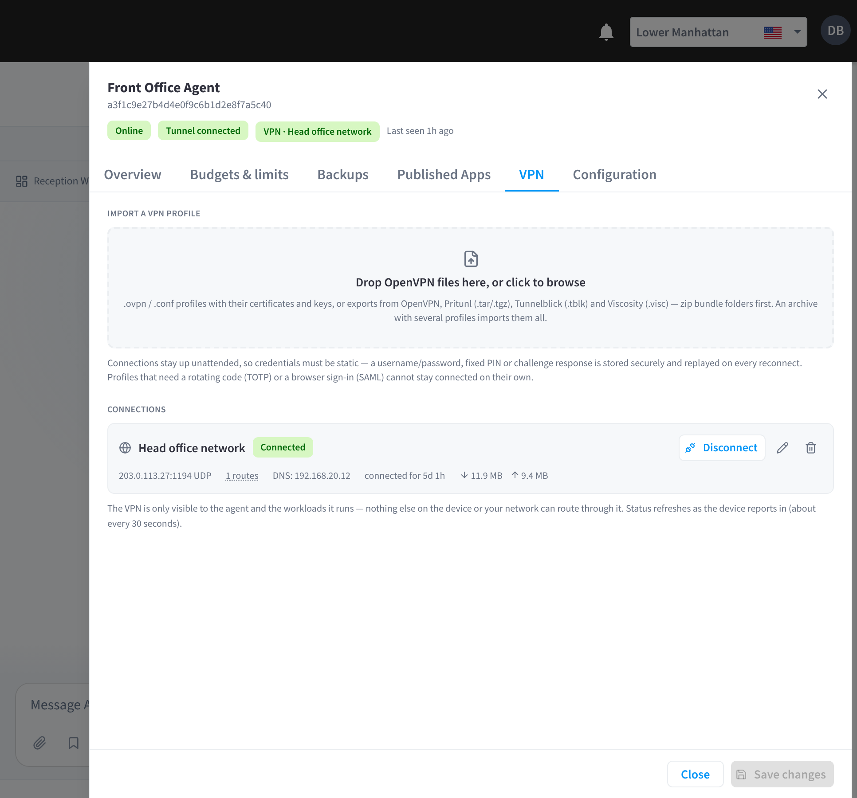
Task: Click the Reception dashboard grid icon
Action: point(22,181)
